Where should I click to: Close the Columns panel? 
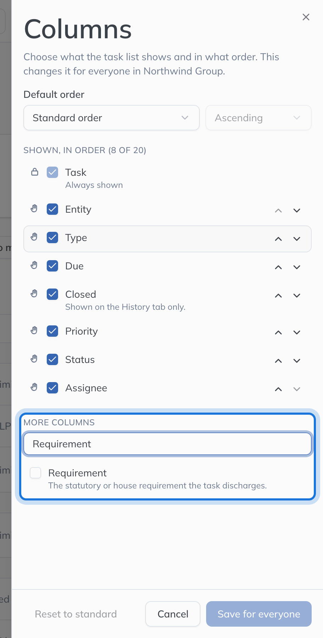pyautogui.click(x=306, y=17)
